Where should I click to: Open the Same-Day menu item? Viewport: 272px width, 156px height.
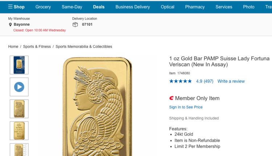(x=72, y=7)
